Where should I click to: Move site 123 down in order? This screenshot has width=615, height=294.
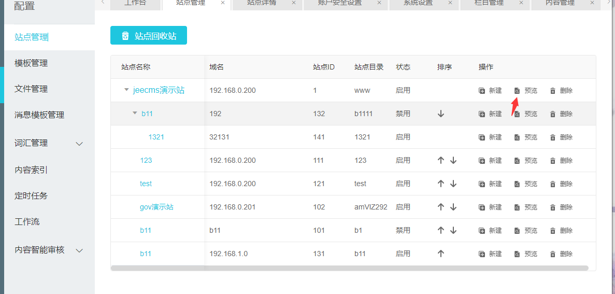tap(453, 161)
